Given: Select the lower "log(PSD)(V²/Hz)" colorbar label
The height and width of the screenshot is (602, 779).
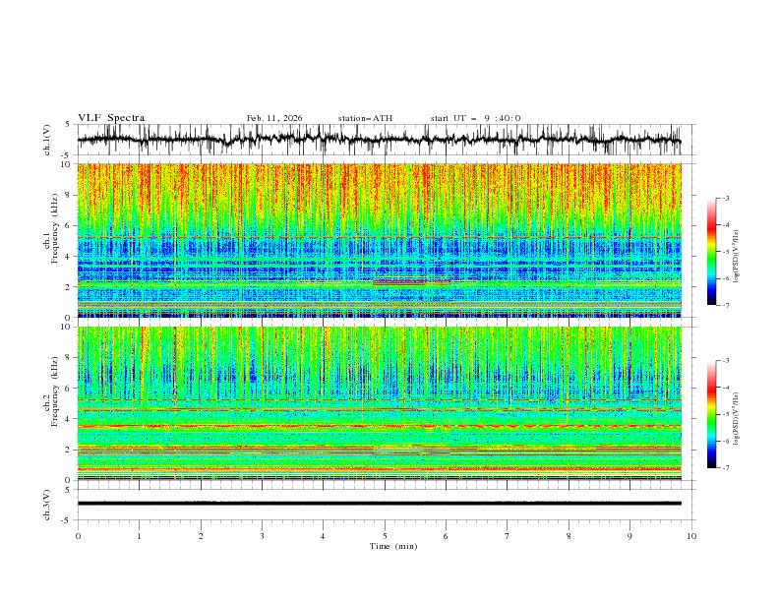Looking at the screenshot, I should pos(736,418).
